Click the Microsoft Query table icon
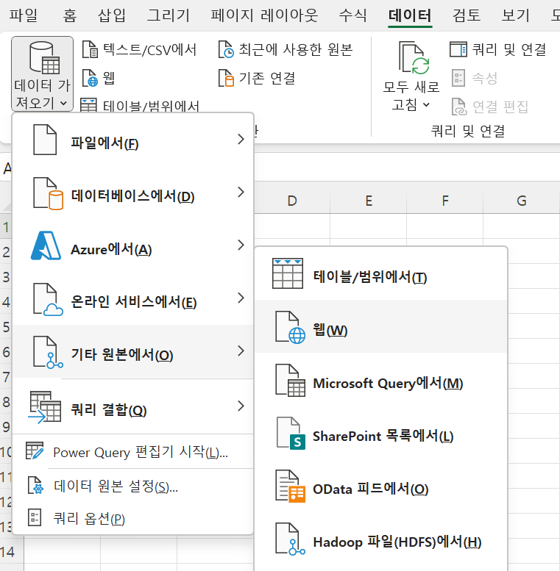Screen dimensions: 560x571 coord(290,381)
